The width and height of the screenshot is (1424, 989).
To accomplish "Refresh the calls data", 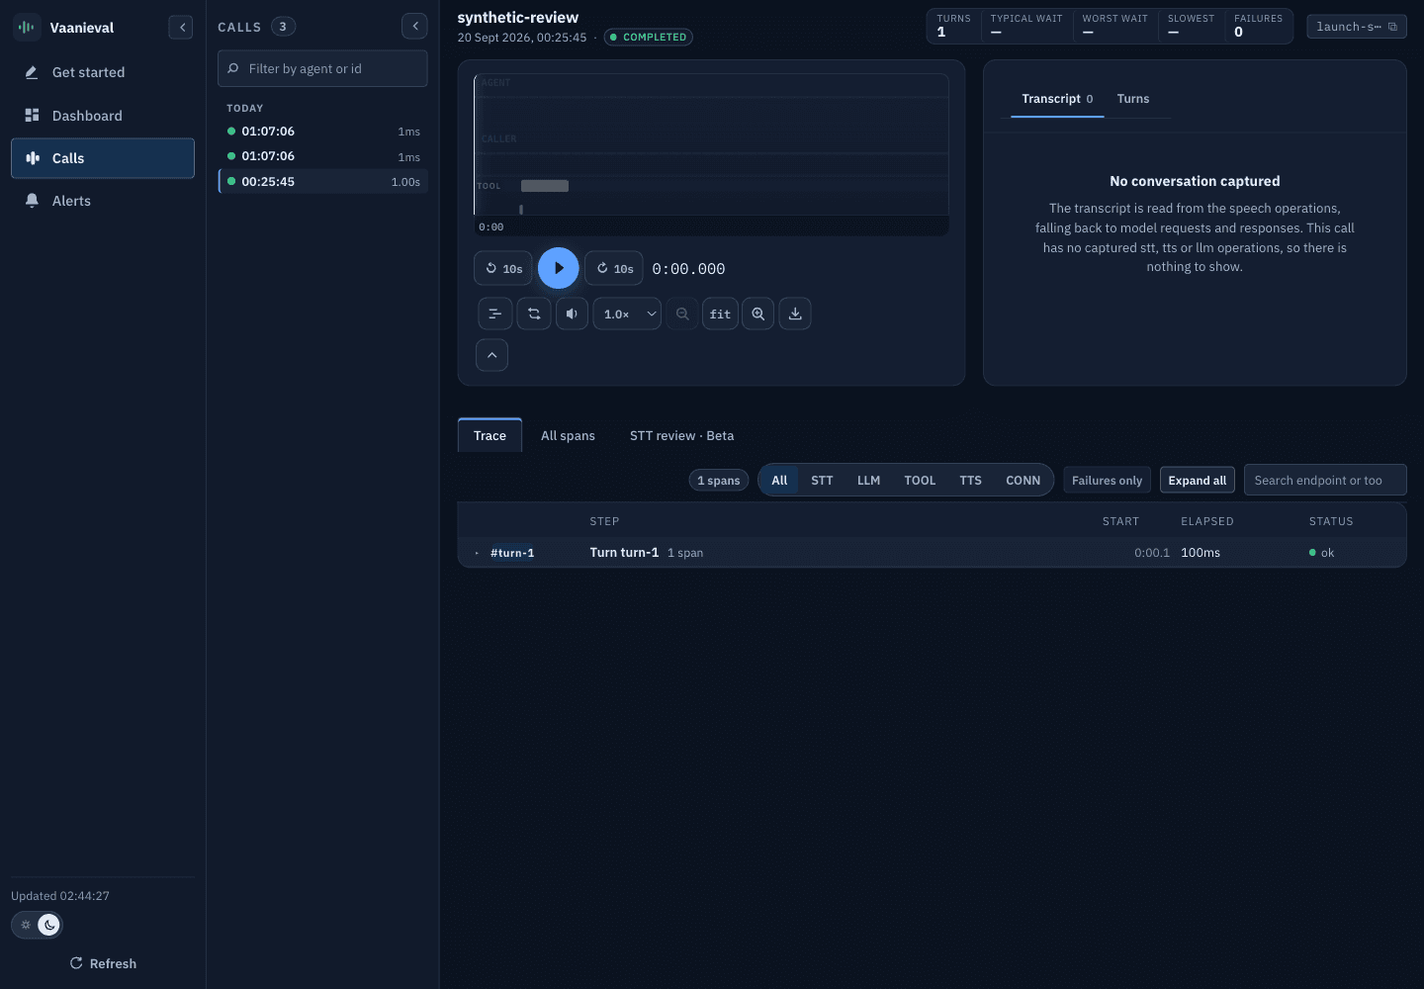I will click(x=103, y=963).
